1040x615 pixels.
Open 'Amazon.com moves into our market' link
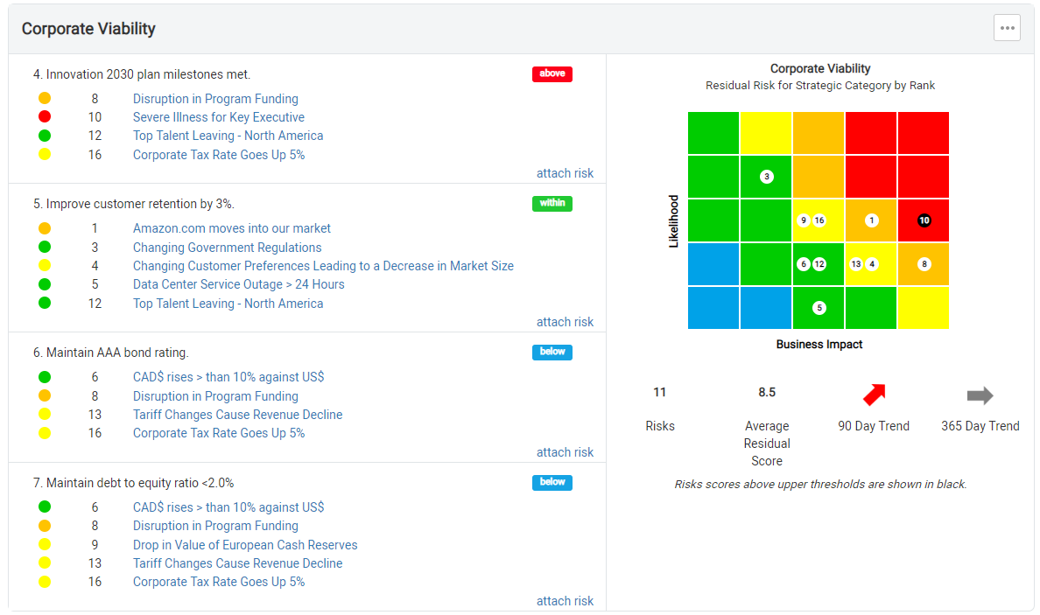point(232,228)
